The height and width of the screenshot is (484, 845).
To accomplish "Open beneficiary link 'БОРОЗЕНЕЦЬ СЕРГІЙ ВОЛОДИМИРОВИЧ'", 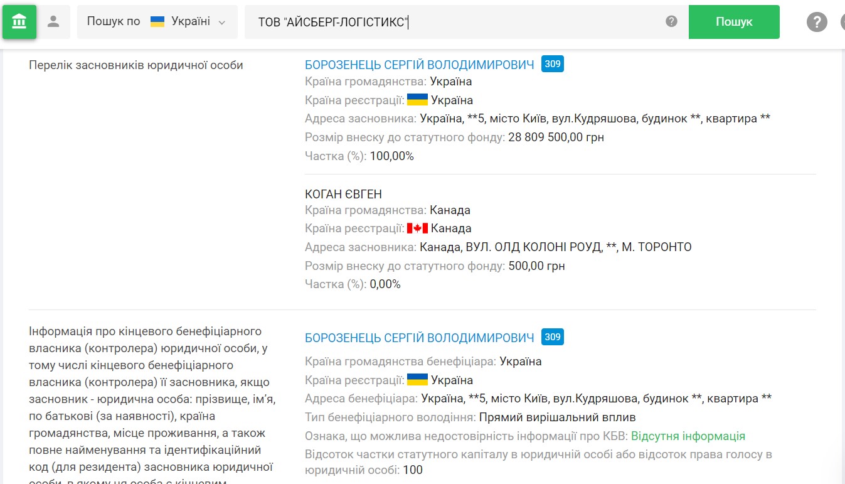I will click(419, 338).
